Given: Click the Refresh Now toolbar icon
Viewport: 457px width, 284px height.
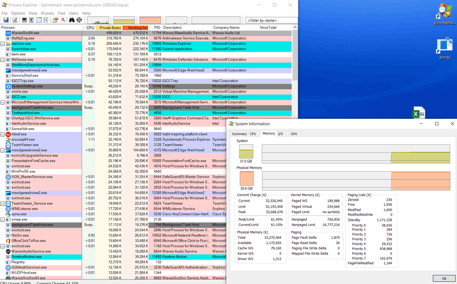Looking at the screenshot, I should tap(15, 20).
